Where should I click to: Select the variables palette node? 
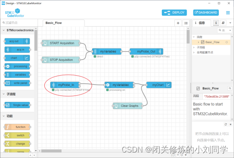(17, 75)
